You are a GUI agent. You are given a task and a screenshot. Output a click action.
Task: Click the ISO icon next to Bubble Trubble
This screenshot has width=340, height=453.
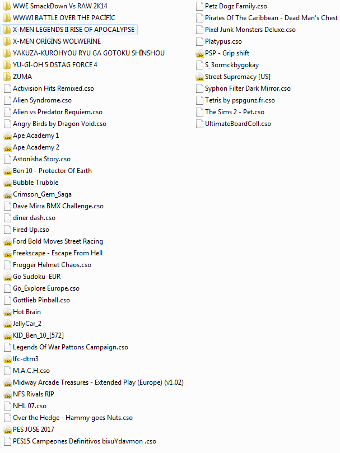click(7, 183)
